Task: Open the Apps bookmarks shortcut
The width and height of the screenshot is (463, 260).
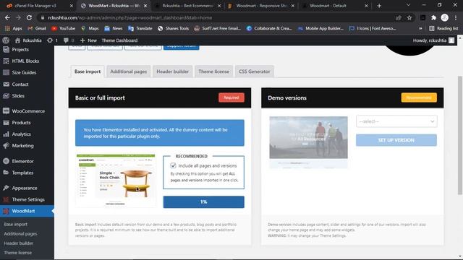Action: (14, 28)
